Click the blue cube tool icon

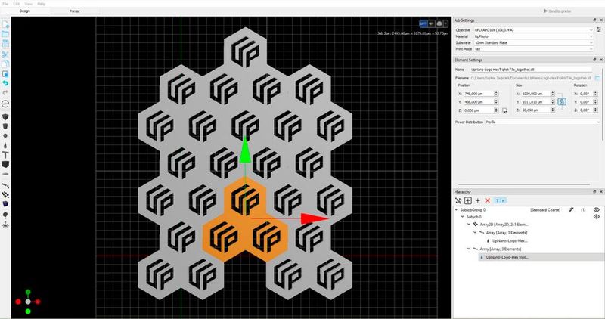coord(5,203)
